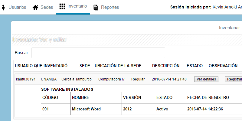Click the Usuarios person icon

pos(3,7)
